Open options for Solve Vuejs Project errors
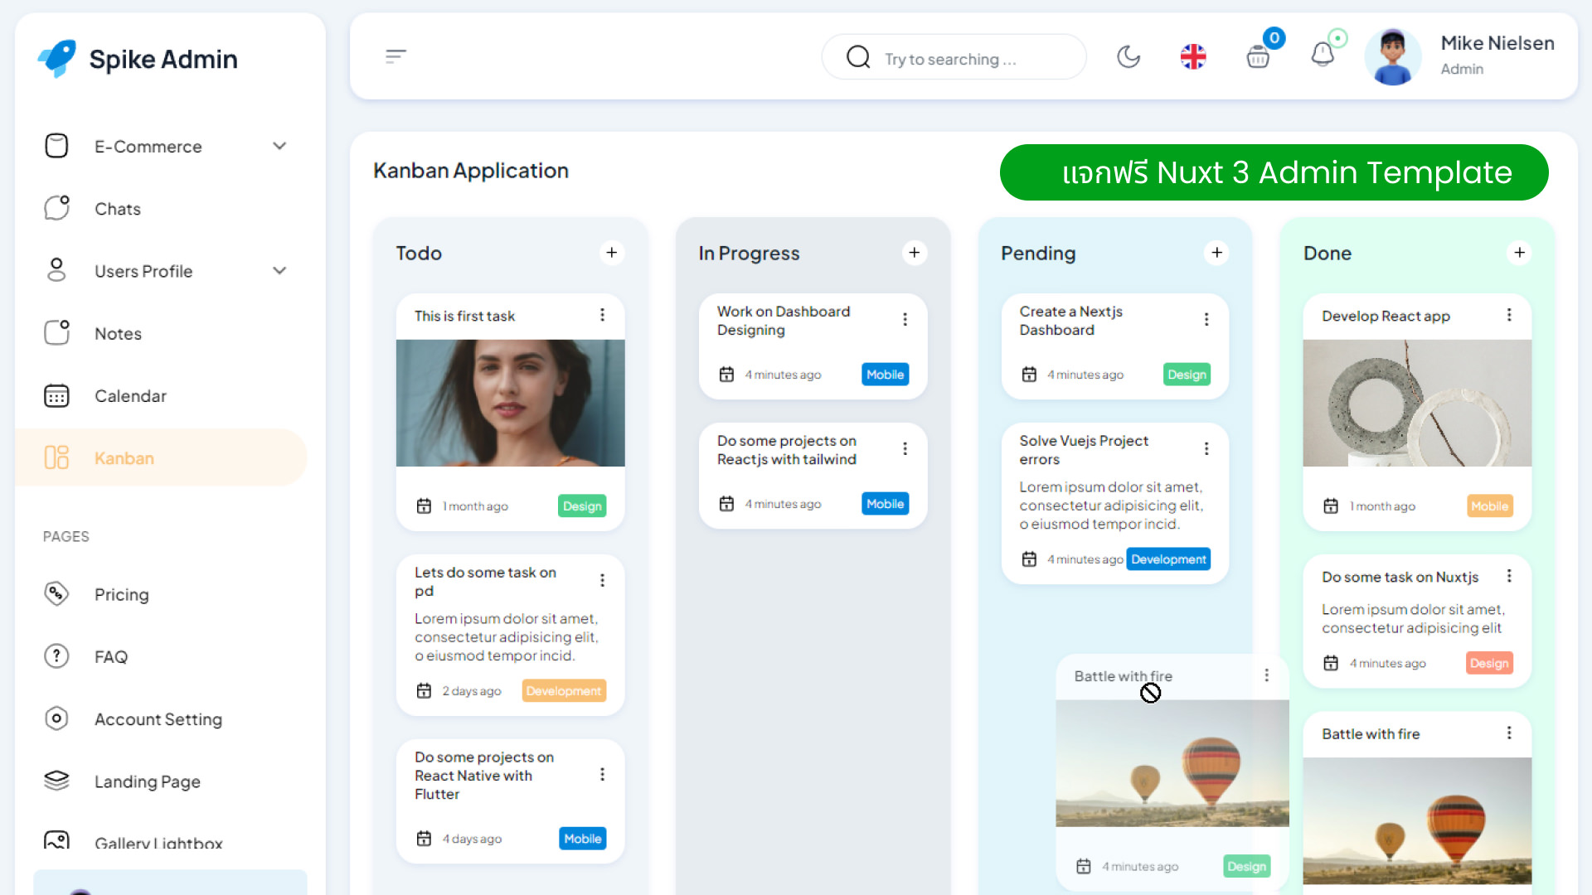The width and height of the screenshot is (1592, 895). (1206, 448)
